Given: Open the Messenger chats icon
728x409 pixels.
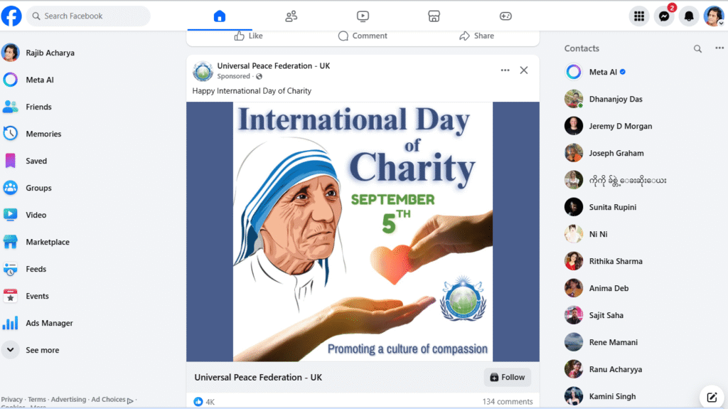Looking at the screenshot, I should tap(664, 16).
